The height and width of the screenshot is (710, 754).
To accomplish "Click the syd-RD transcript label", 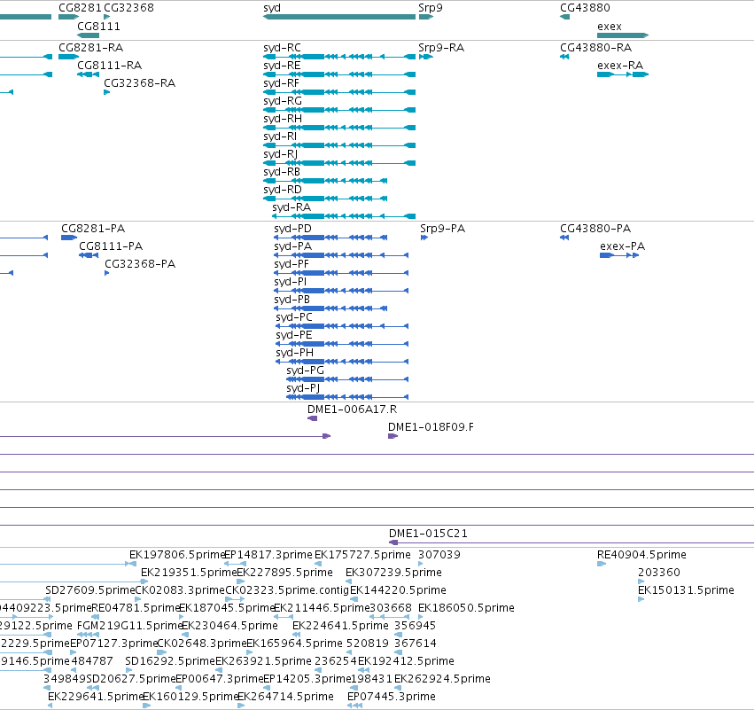I will click(x=283, y=190).
